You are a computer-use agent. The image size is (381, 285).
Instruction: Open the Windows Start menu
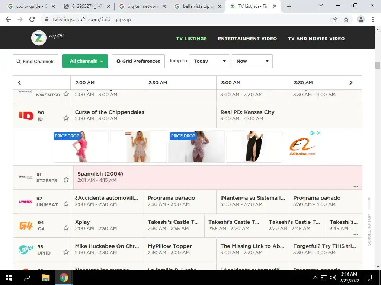[9, 278]
